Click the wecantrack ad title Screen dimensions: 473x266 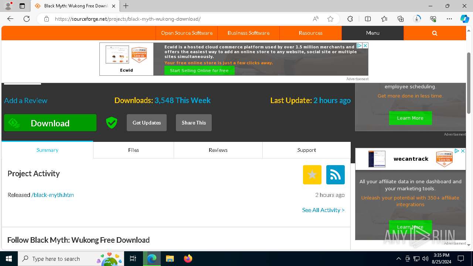tap(411, 159)
